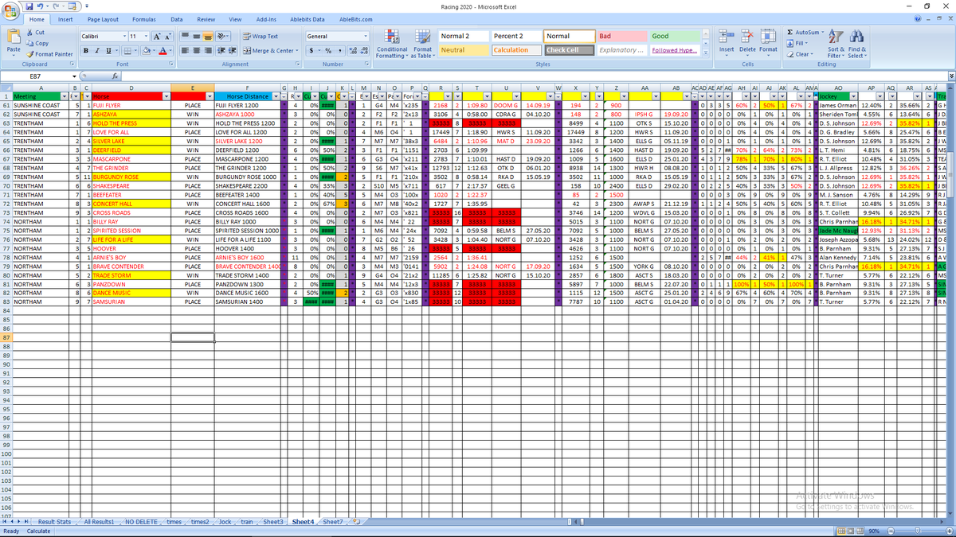
Task: Open the Formulas ribbon tab
Action: (143, 18)
